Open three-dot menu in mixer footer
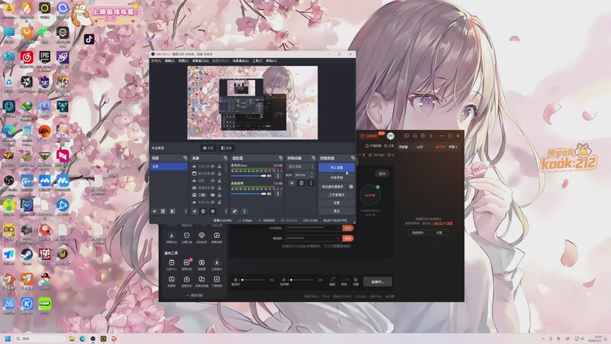Viewport: 611px width, 344px height. pos(244,212)
